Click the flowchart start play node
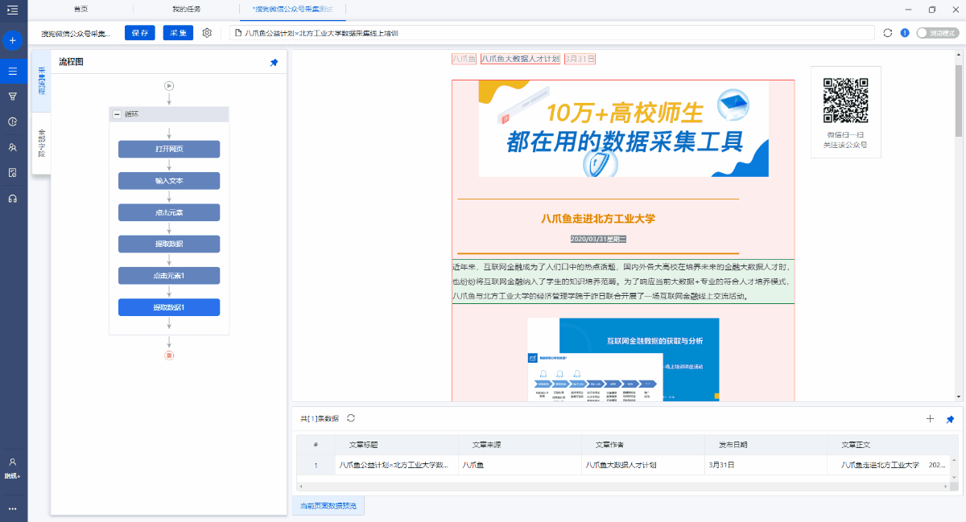 tap(169, 86)
